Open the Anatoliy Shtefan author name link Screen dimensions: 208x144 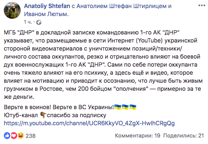click(47, 6)
